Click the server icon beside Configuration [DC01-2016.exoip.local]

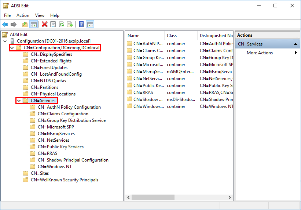point(12,41)
